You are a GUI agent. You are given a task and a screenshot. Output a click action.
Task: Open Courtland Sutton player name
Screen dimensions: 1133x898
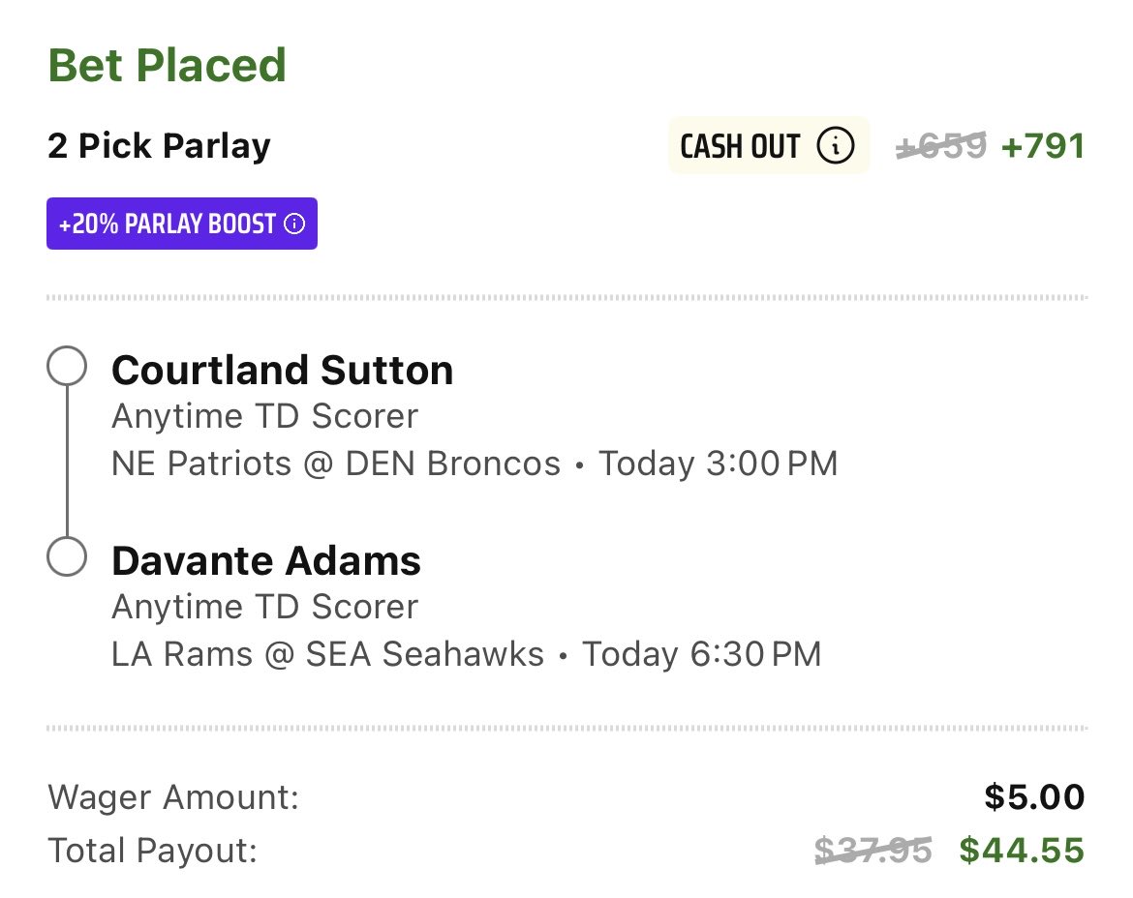pyautogui.click(x=283, y=371)
